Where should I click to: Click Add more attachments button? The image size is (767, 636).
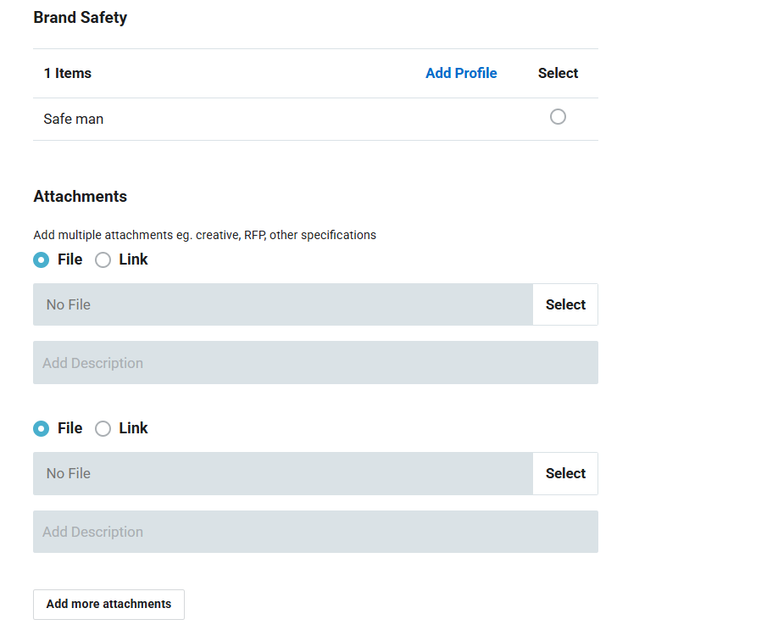point(108,604)
